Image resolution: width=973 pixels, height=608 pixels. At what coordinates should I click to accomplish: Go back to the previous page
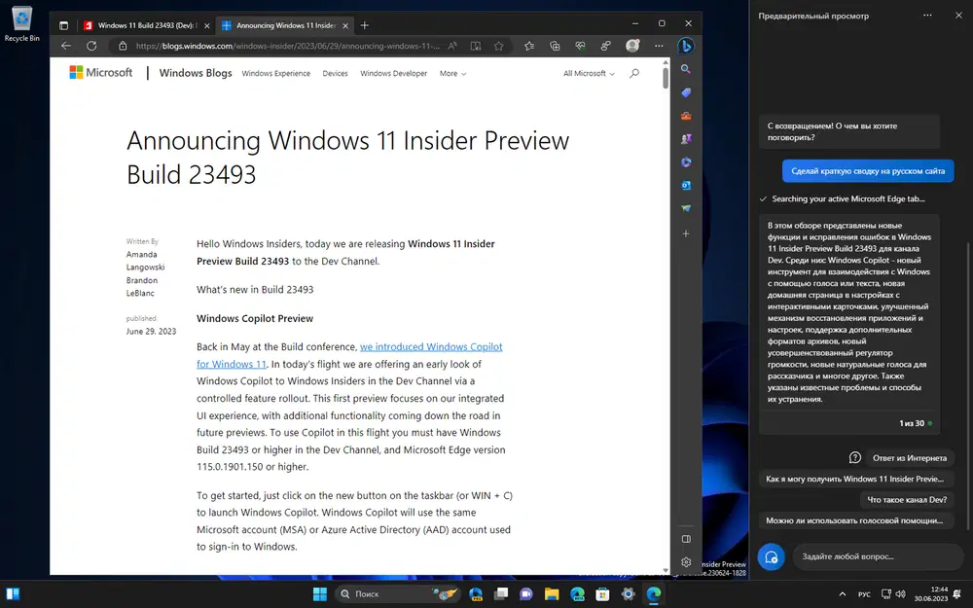coord(66,46)
